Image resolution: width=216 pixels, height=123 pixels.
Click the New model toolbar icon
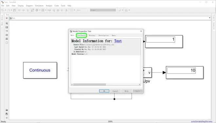pos(3,10)
